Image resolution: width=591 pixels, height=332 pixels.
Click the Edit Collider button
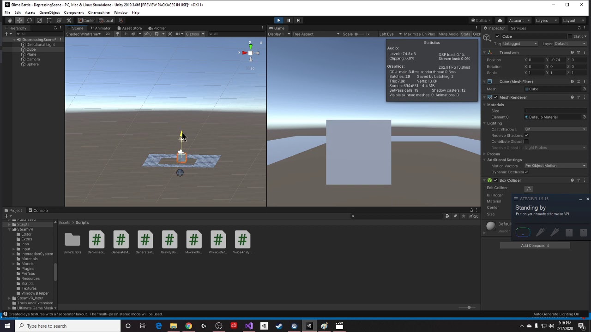529,188
